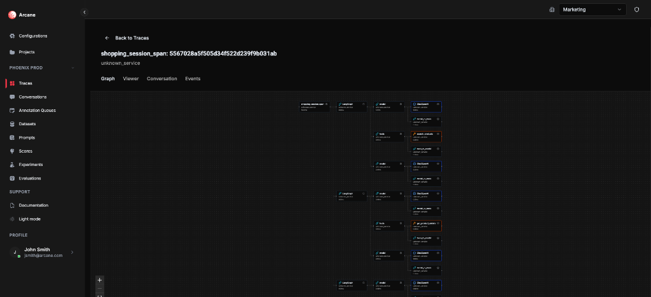Collapse the Phoenix Prod section chevron
Image resolution: width=651 pixels, height=297 pixels.
click(73, 67)
